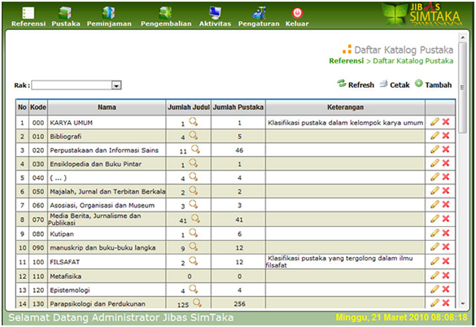View titles for KARYA UMUM
Image resolution: width=476 pixels, height=327 pixels.
[194, 122]
